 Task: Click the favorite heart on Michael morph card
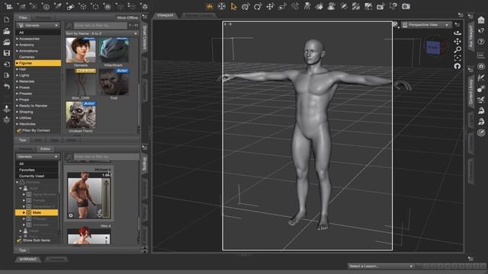click(100, 215)
